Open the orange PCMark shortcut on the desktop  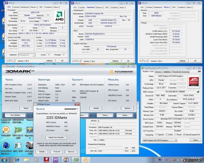coord(6,130)
